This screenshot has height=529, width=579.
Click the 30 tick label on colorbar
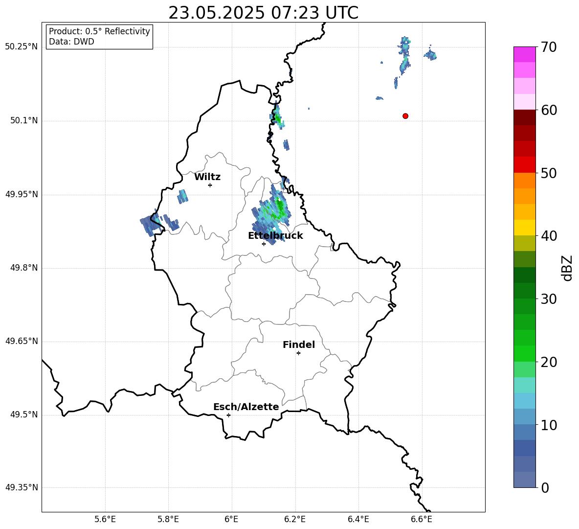tap(549, 299)
